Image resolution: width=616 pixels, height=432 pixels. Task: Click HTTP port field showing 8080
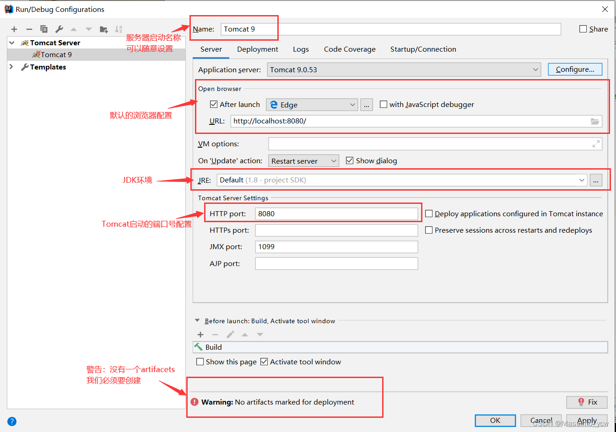tap(336, 214)
